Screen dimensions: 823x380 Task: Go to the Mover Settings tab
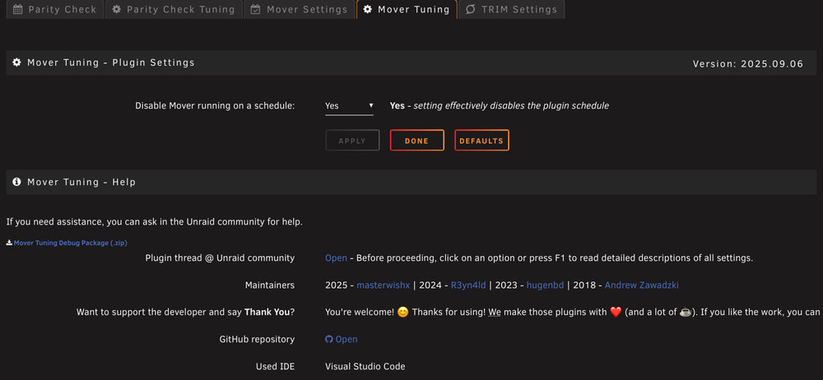(300, 9)
